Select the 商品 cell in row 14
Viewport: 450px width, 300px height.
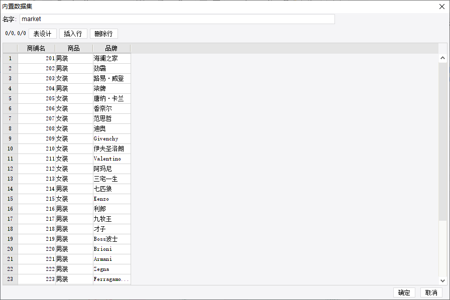coord(74,189)
